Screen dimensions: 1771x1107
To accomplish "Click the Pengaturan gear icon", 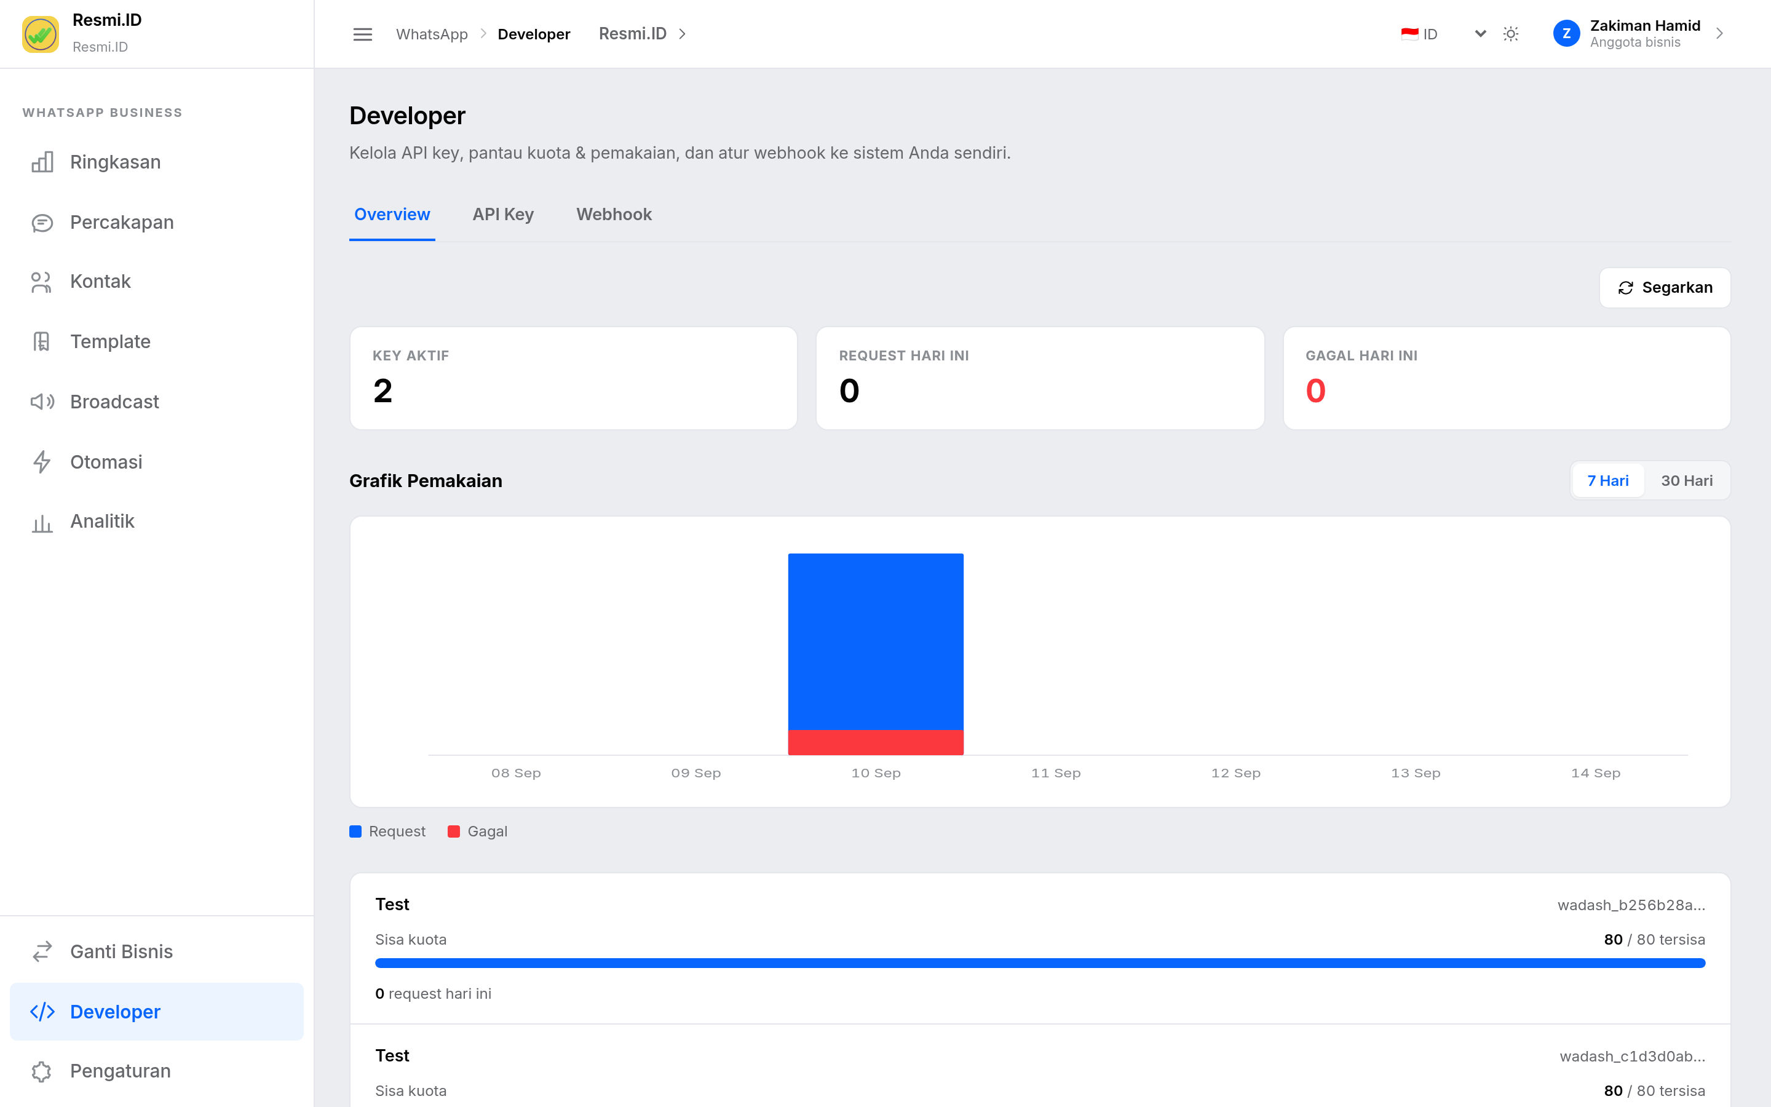I will [42, 1071].
